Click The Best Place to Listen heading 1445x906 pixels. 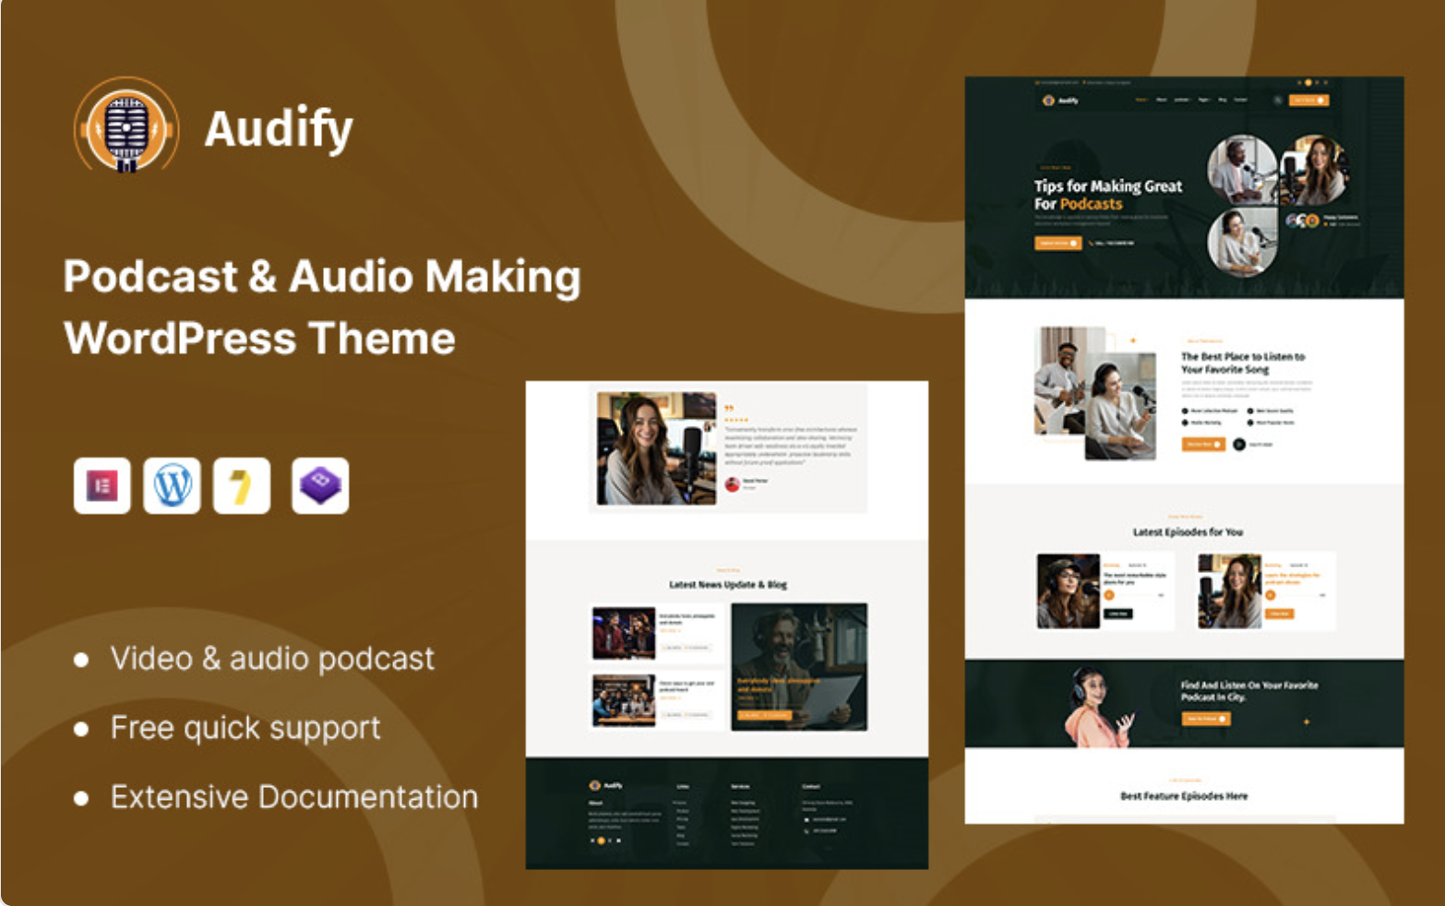click(x=1243, y=363)
